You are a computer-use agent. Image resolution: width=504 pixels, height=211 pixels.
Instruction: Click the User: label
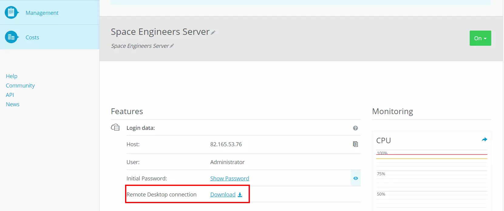[133, 162]
